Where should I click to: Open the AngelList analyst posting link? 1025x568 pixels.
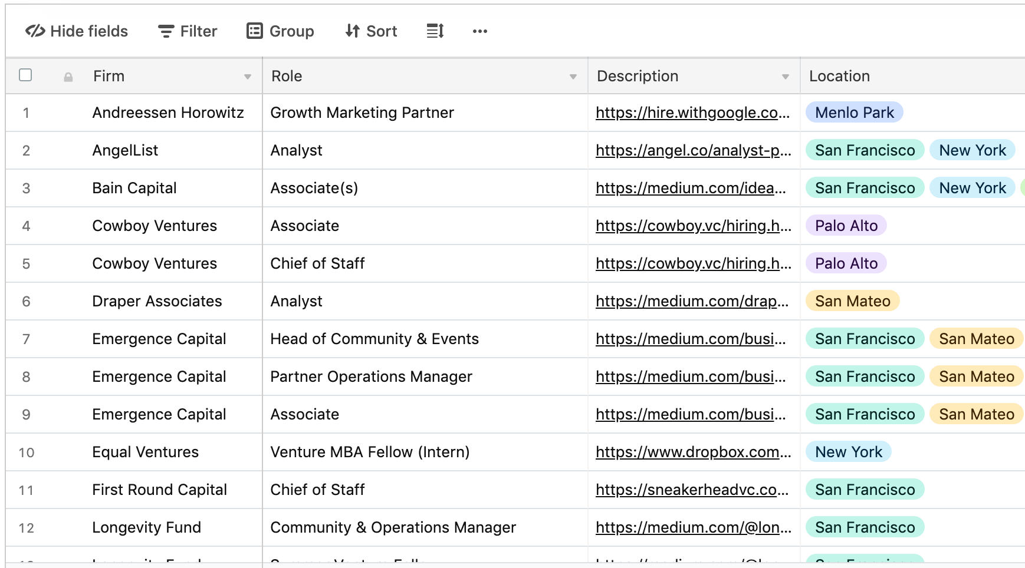pos(693,150)
